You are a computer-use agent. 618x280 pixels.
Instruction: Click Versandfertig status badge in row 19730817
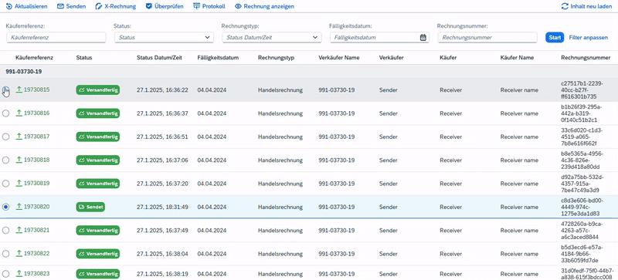pos(98,137)
